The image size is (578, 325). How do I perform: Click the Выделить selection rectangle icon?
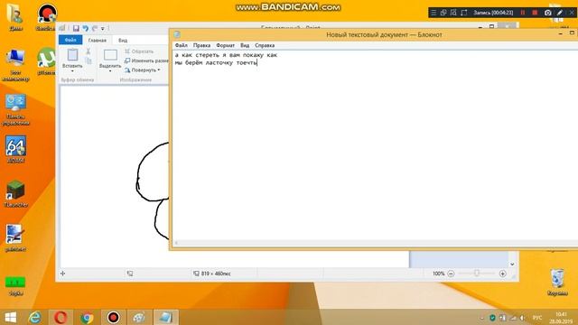tap(110, 55)
